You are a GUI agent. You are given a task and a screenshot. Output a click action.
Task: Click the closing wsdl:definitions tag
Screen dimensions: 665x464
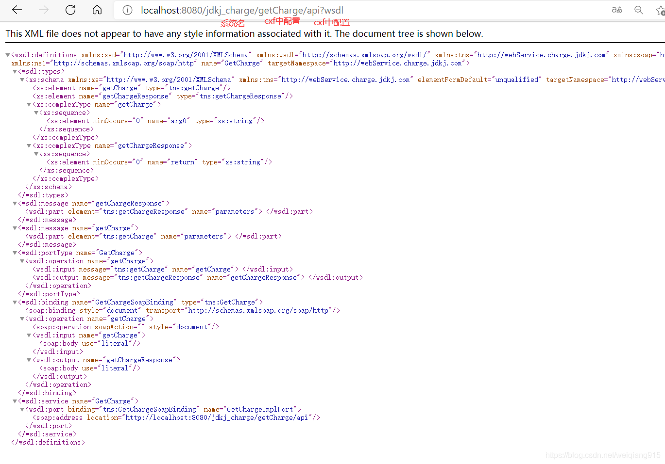(48, 442)
